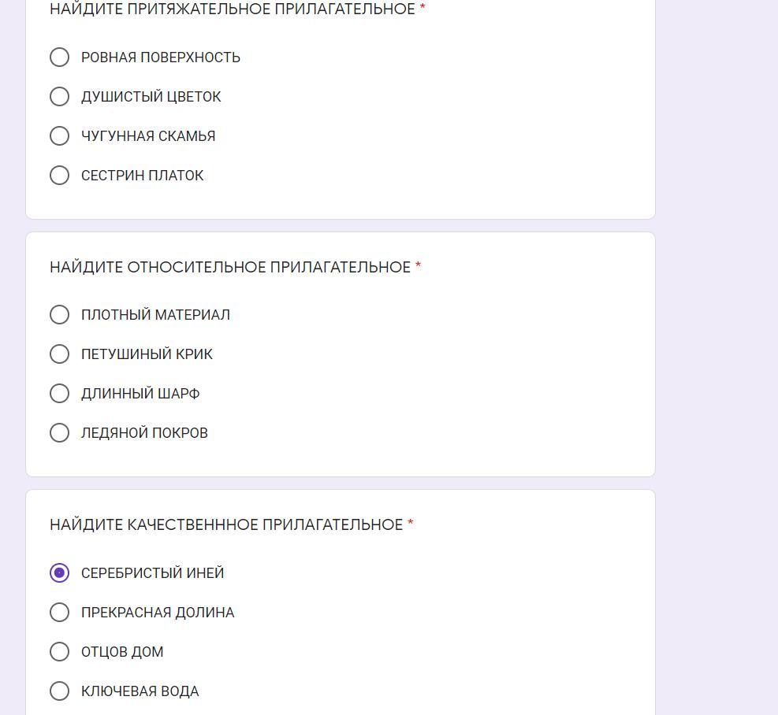The image size is (778, 715).
Task: Click the КАЧЕСТВЕНННОЕ ПРИЛАГАТЕЛЬНОЕ question title
Action: pos(226,525)
